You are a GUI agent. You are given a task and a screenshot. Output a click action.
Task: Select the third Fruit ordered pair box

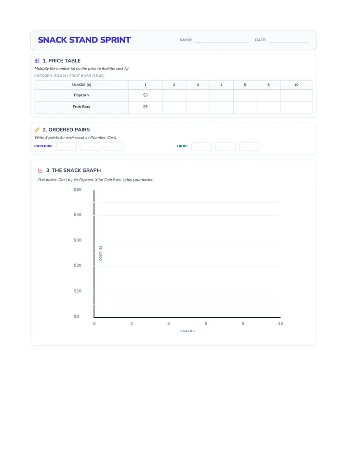pyautogui.click(x=249, y=146)
